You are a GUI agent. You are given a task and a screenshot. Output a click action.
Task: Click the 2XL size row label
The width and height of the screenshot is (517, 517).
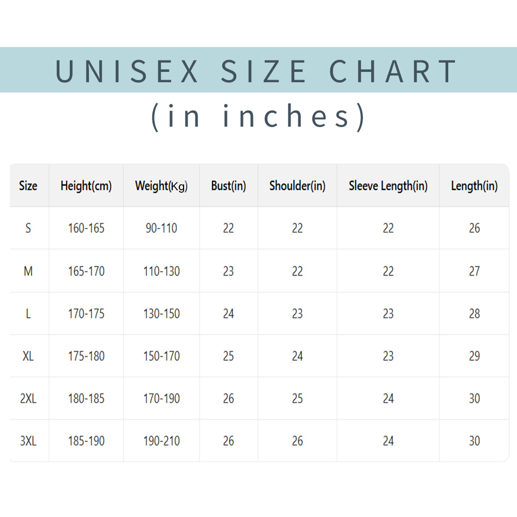28,399
